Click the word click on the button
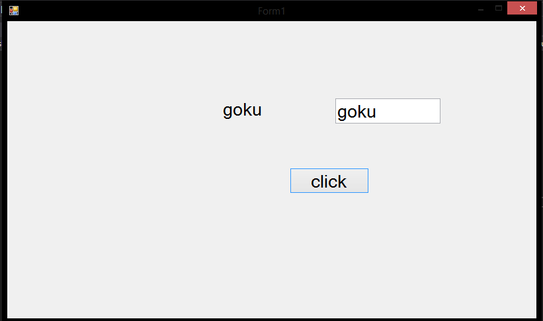The width and height of the screenshot is (543, 321). click(329, 182)
